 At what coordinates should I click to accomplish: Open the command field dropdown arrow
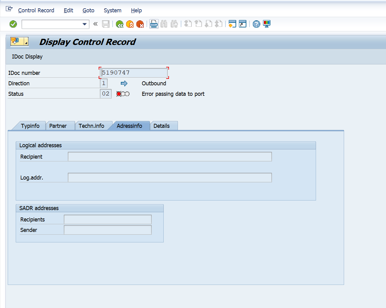pos(84,24)
